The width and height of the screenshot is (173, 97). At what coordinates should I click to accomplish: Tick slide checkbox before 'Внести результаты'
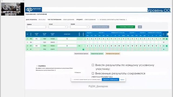pos(93,65)
